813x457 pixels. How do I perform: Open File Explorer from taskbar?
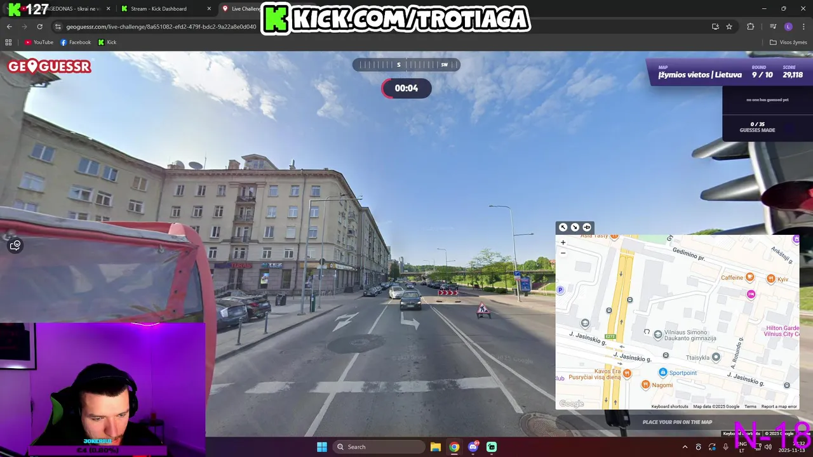coord(436,447)
